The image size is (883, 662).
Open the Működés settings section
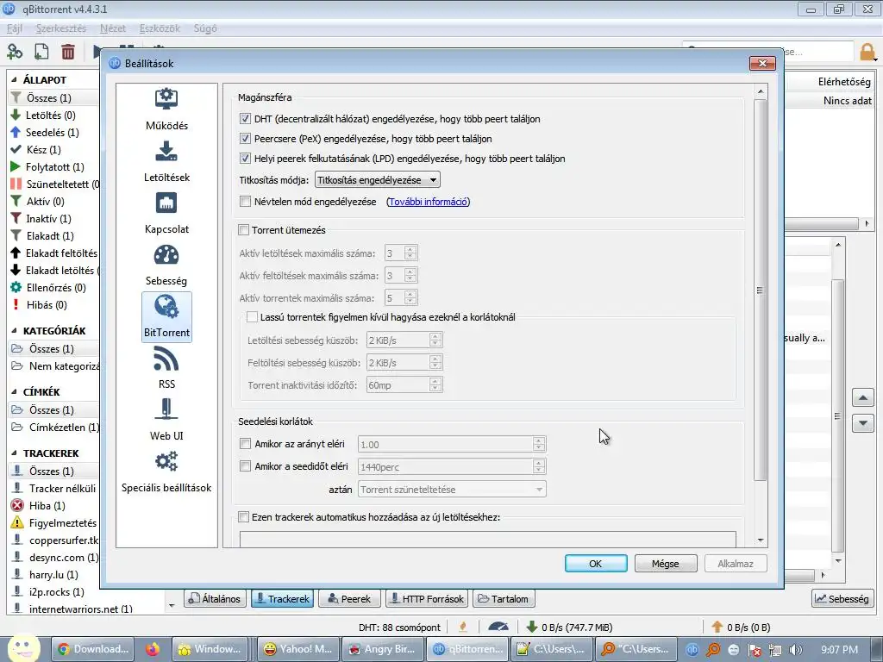coord(166,109)
